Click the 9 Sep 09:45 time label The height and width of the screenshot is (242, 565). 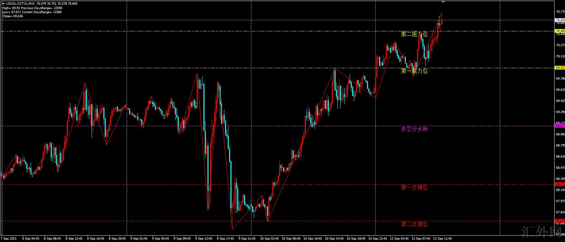[x=182, y=239]
